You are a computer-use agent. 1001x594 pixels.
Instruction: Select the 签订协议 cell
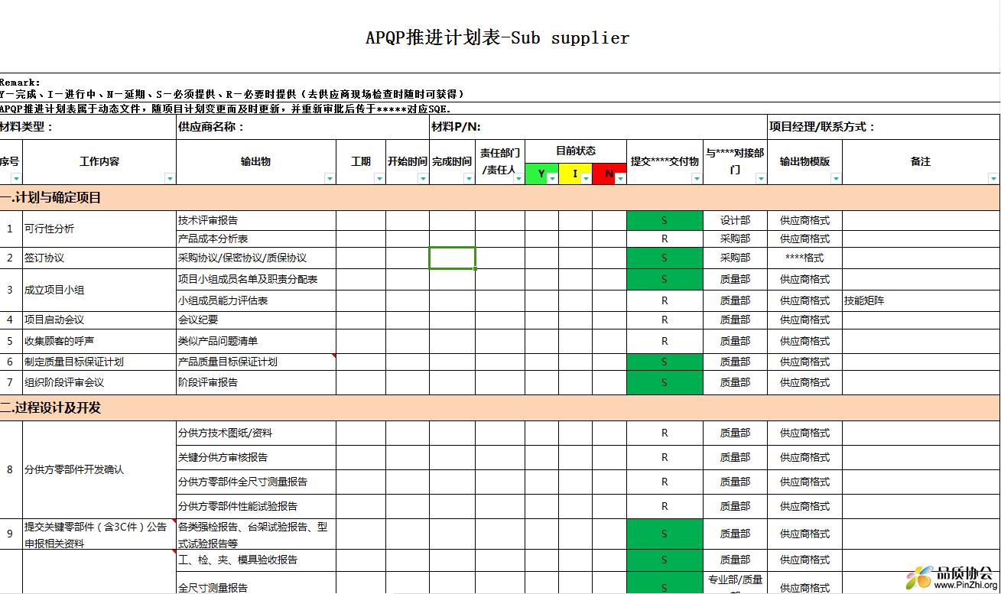point(99,258)
